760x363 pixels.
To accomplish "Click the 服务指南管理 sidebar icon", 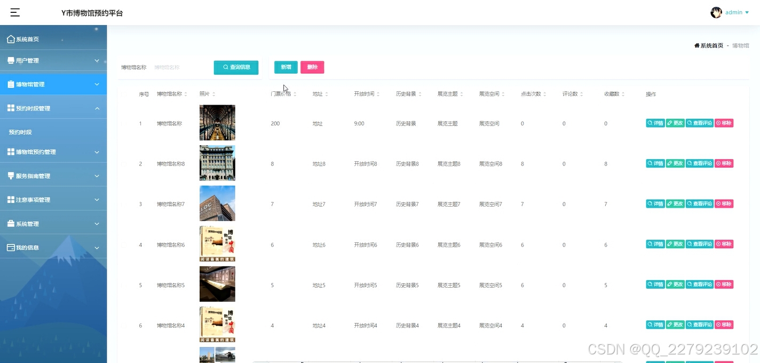I will pyautogui.click(x=11, y=176).
